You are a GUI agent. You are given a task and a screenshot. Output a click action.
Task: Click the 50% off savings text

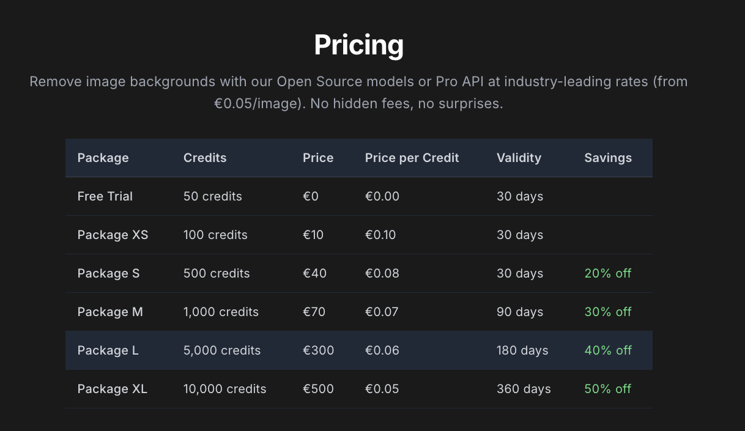[607, 389]
